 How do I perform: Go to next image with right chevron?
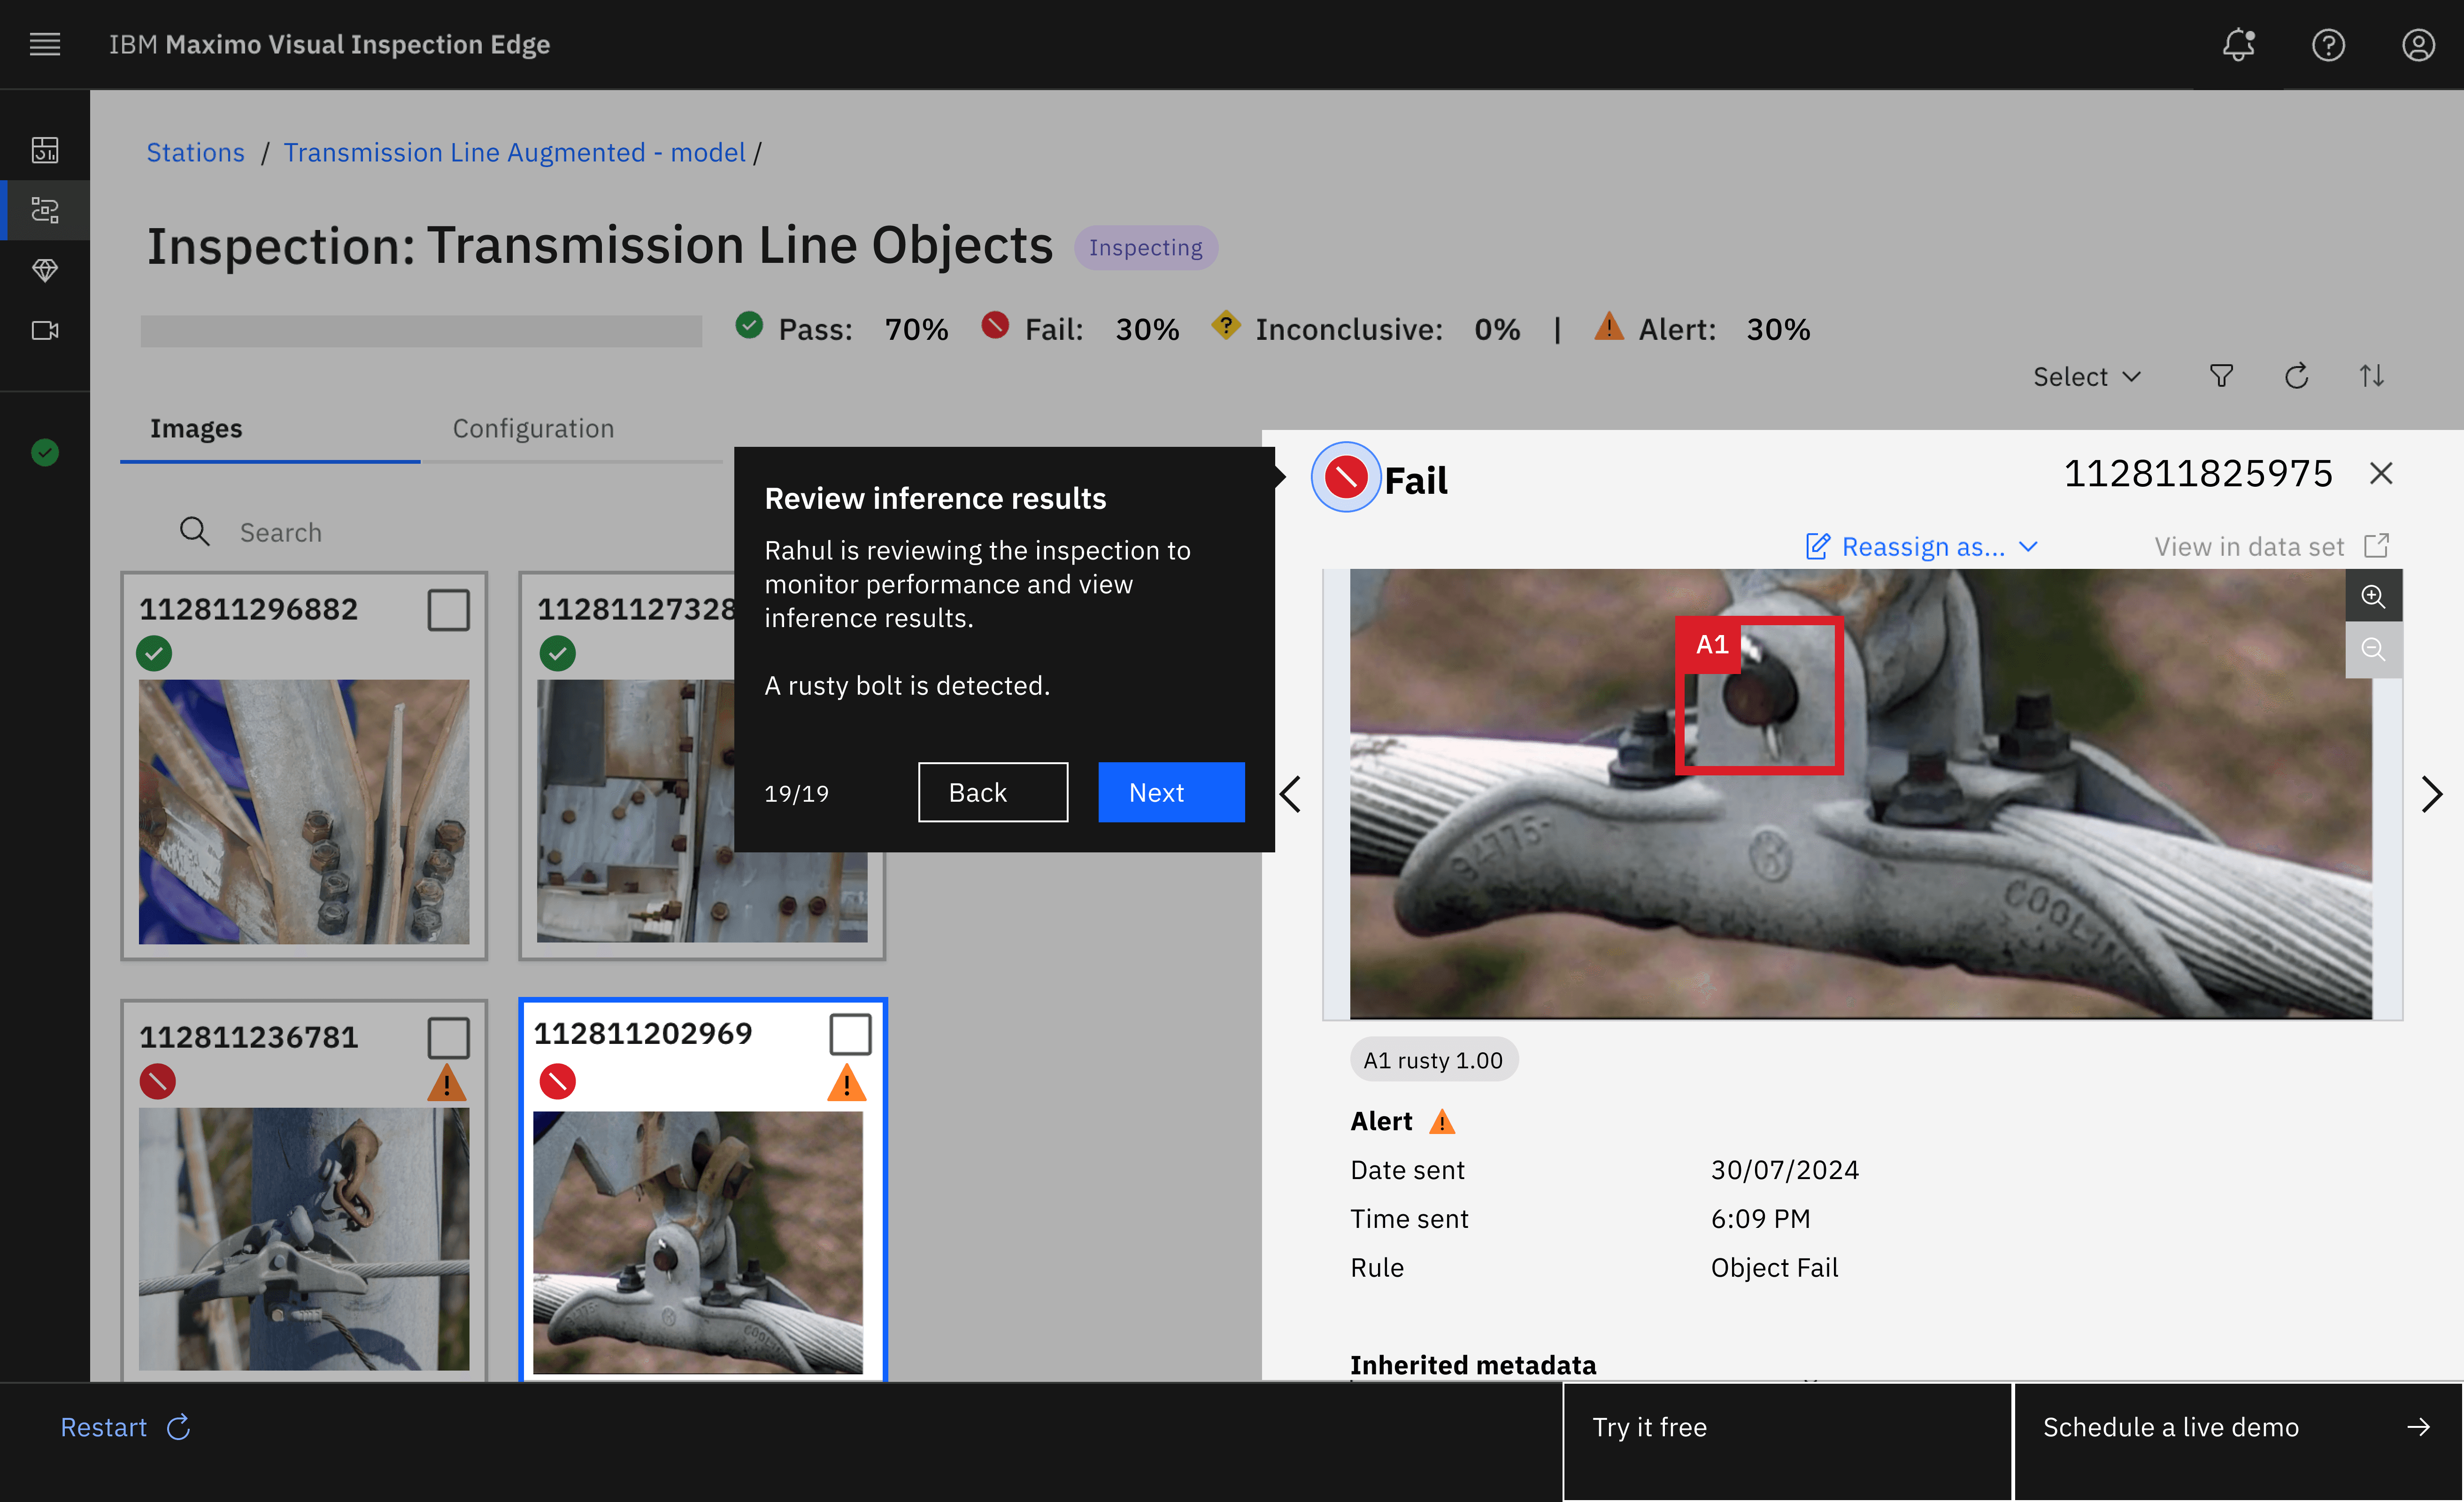click(x=2431, y=794)
